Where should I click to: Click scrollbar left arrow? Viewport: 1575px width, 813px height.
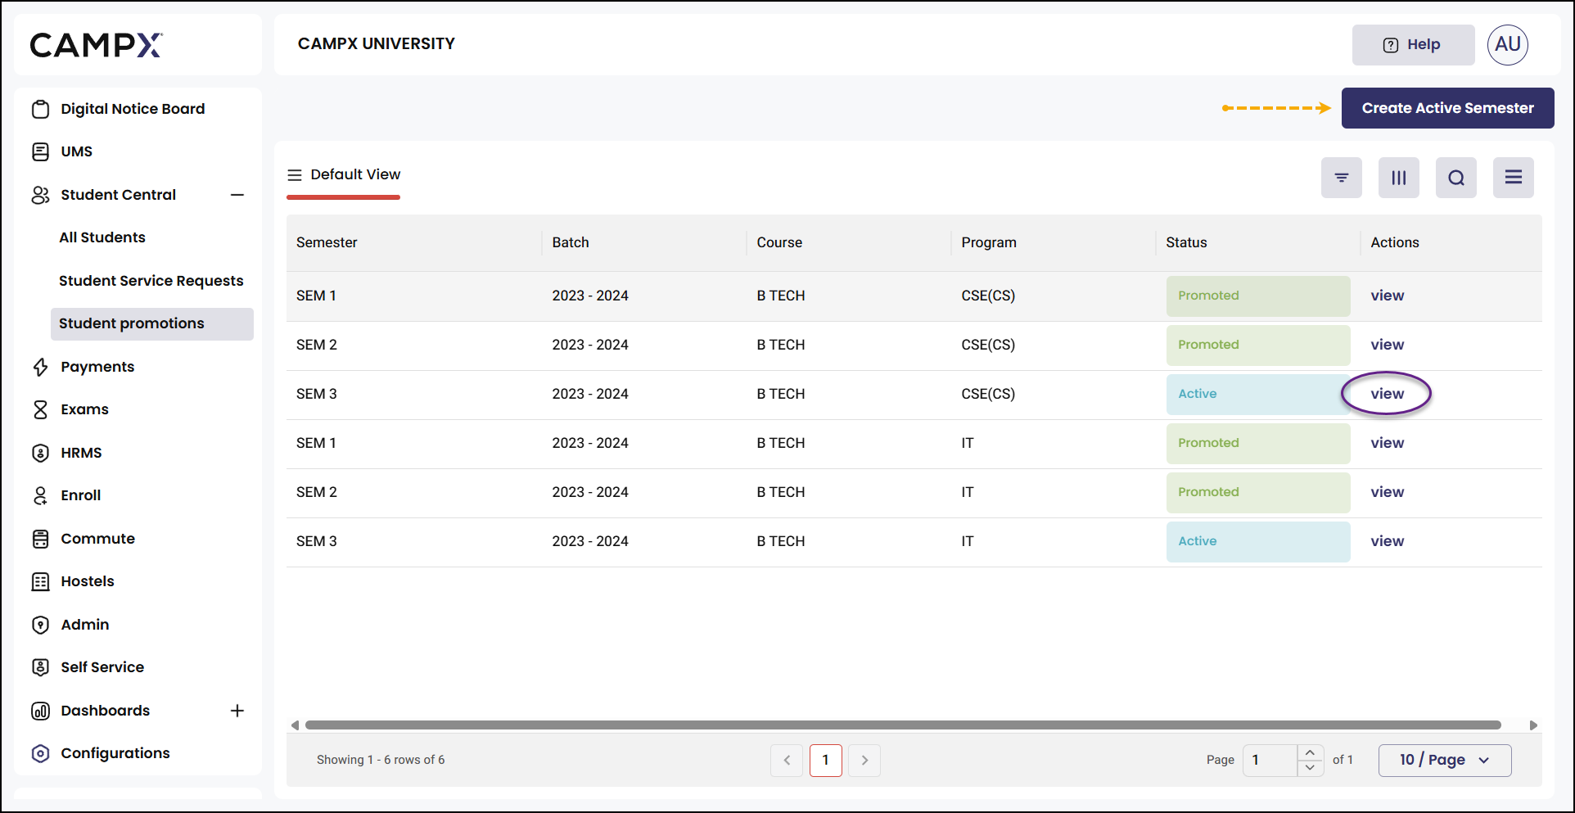295,725
